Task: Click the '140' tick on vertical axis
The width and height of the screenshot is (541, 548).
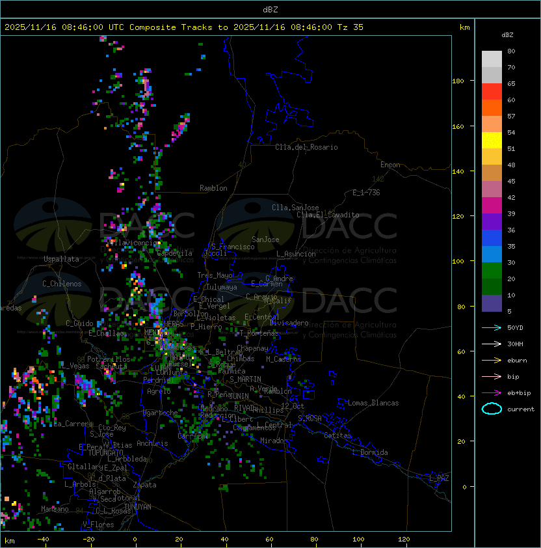Action: [458, 172]
